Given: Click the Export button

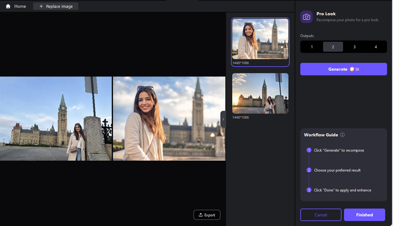Looking at the screenshot, I should click(207, 215).
